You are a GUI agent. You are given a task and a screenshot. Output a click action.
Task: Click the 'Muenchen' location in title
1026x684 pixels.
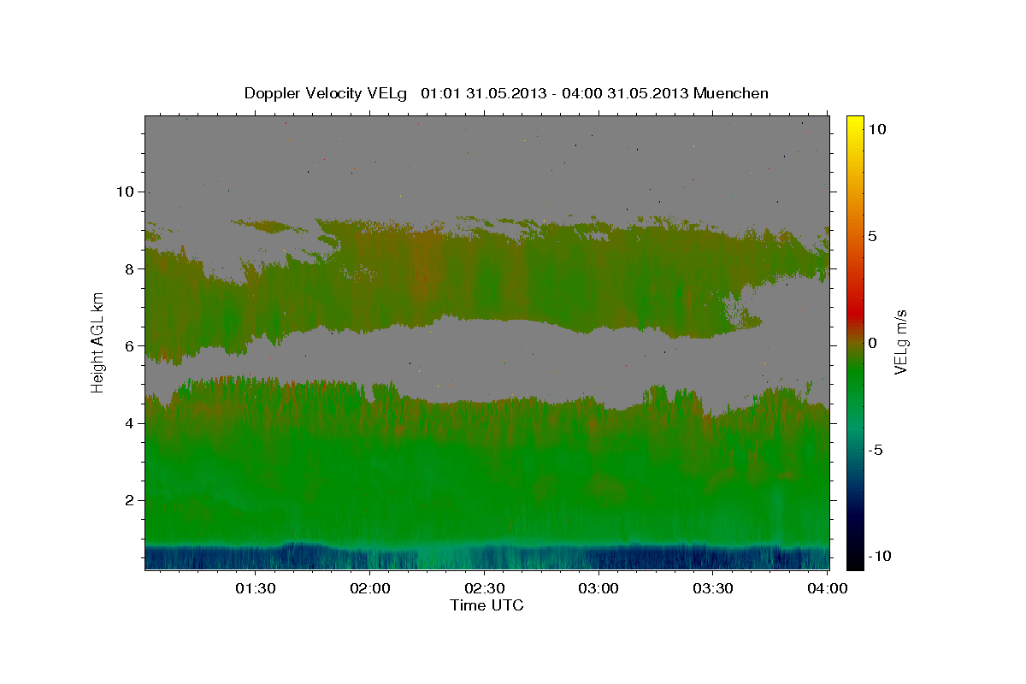pos(731,93)
